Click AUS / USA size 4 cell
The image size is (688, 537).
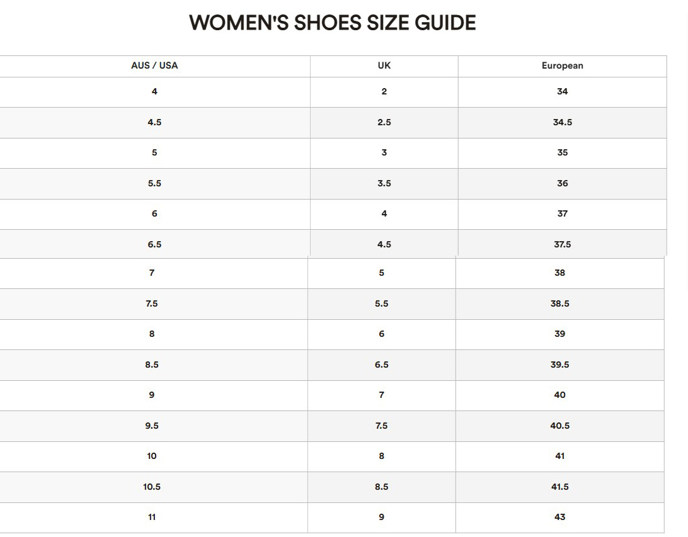154,92
